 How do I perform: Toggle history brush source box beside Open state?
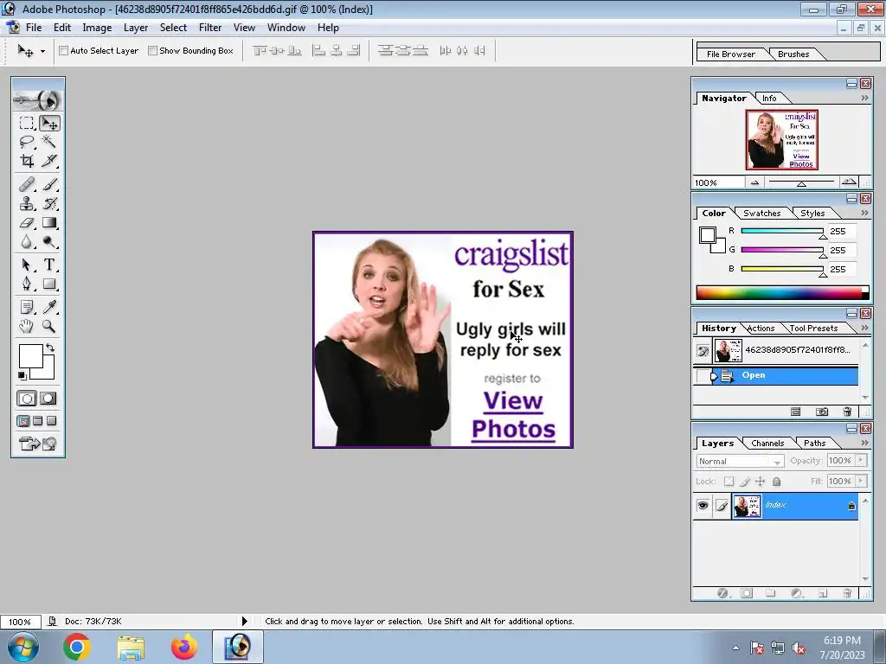(x=703, y=376)
